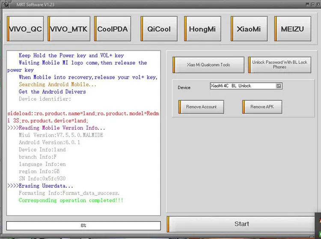Click 'language Info:en' log entry

42,164
